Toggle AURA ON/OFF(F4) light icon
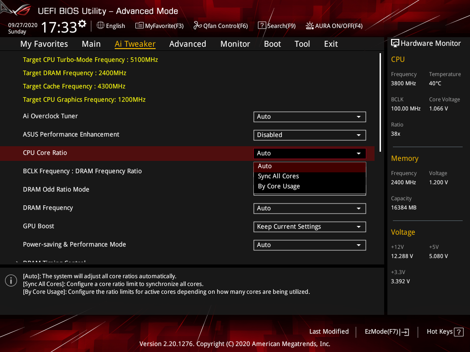The height and width of the screenshot is (352, 470). 310,26
